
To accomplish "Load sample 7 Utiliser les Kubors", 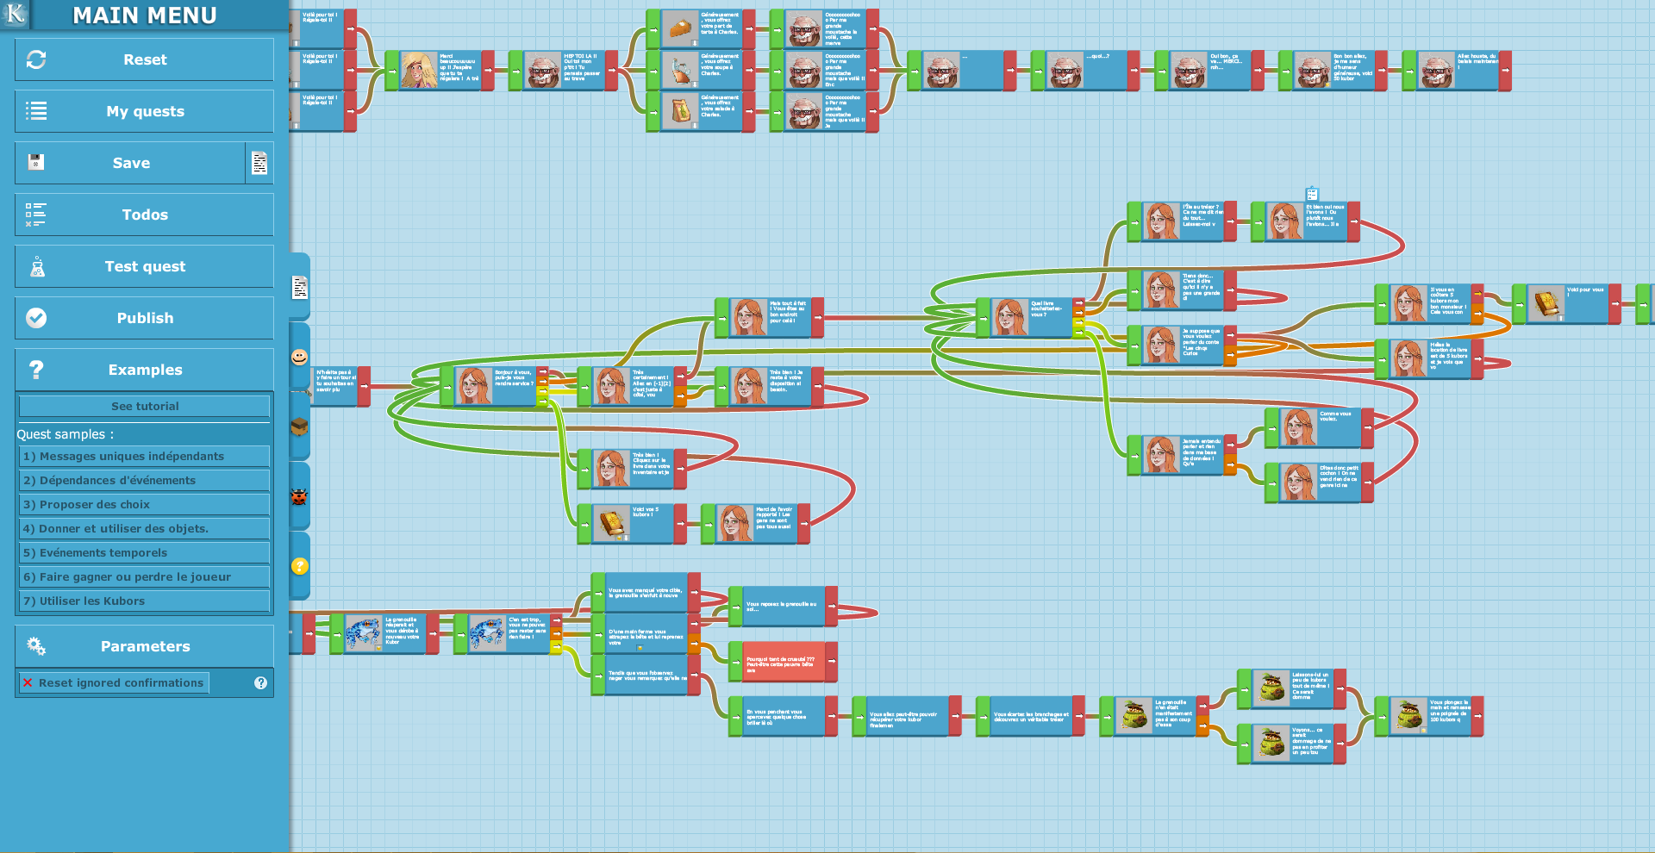I will pyautogui.click(x=145, y=601).
